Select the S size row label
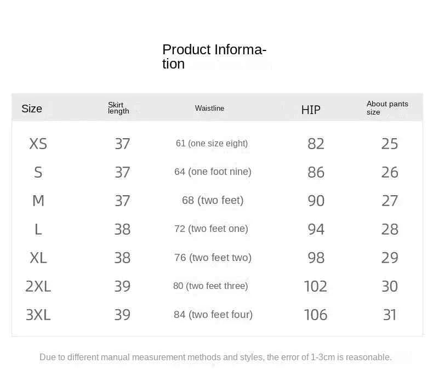The width and height of the screenshot is (433, 375). coord(38,172)
